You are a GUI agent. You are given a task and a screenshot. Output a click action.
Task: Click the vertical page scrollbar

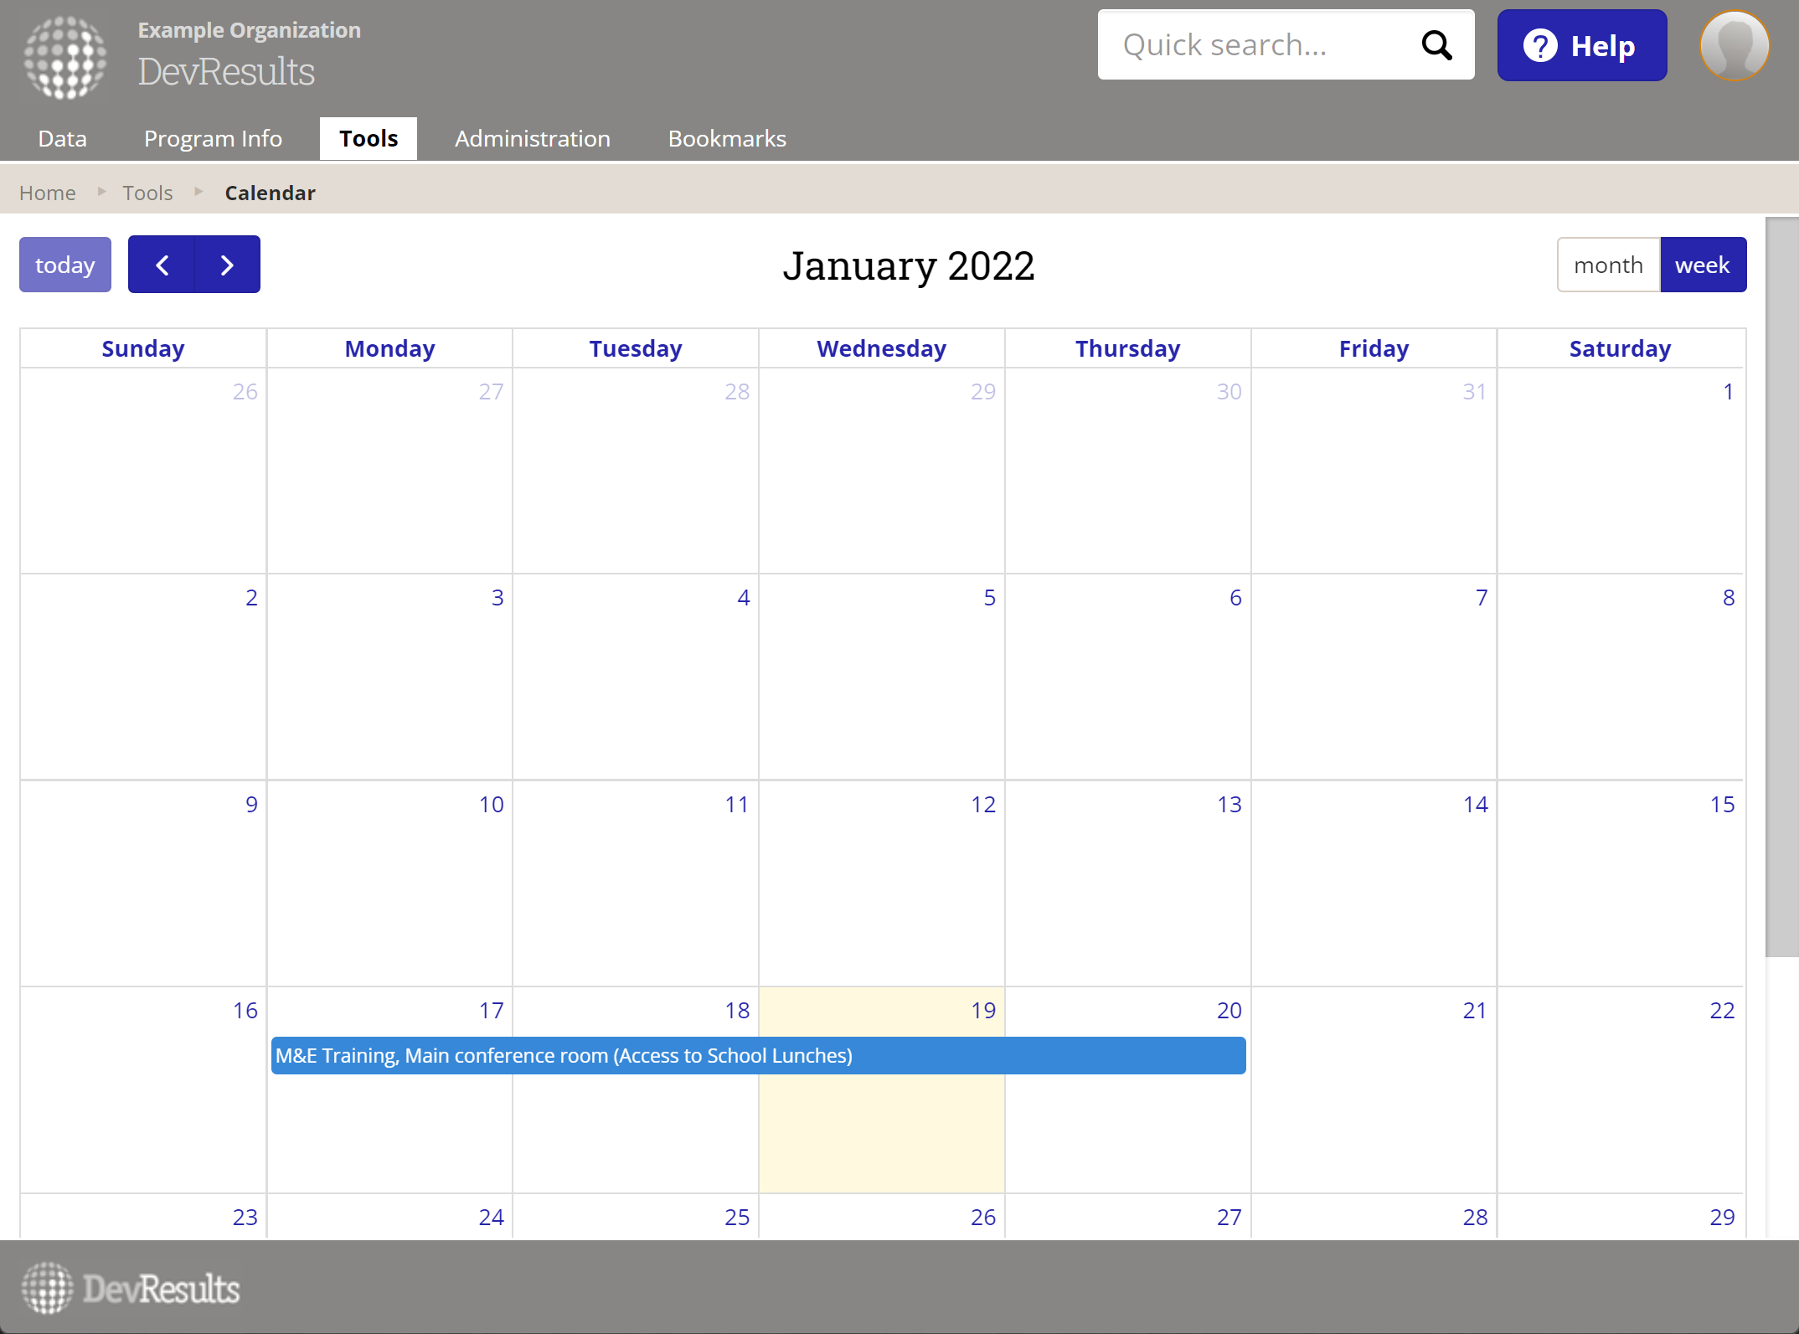1781,586
